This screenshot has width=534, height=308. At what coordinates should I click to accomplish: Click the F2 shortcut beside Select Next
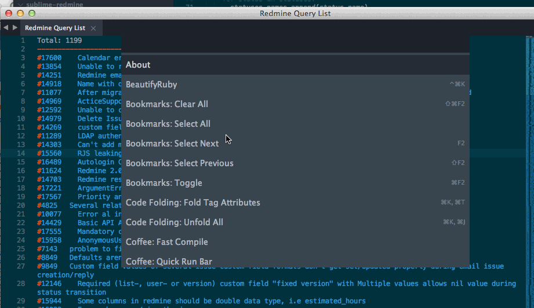[461, 143]
